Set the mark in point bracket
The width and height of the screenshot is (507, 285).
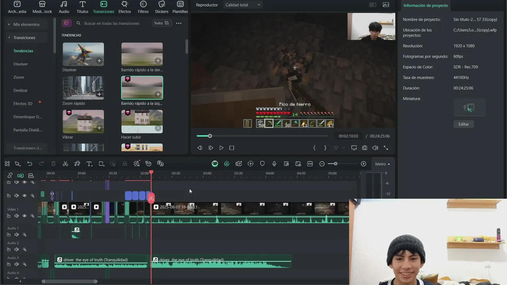(314, 148)
